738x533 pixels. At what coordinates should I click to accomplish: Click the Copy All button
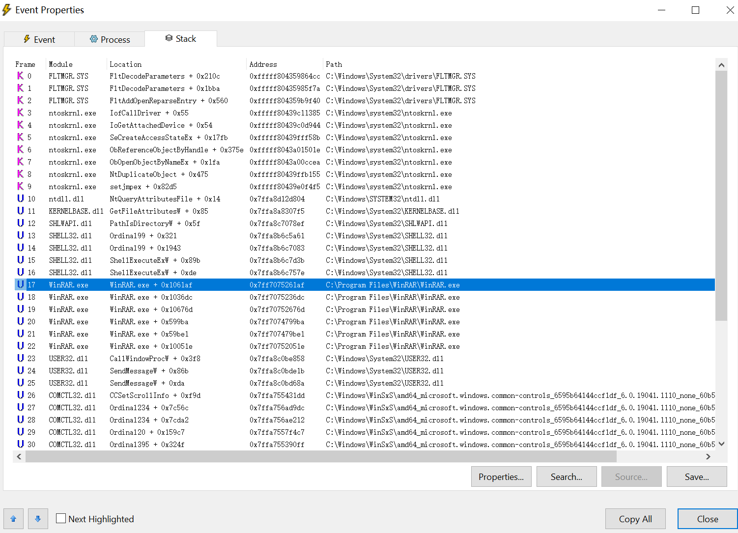tap(635, 519)
